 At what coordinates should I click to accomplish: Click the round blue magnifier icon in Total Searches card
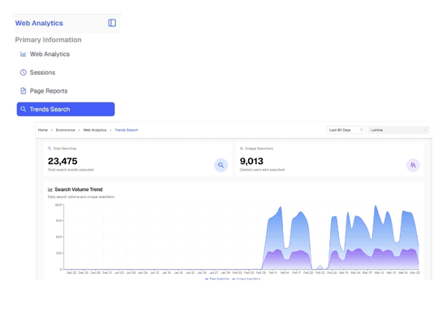[221, 165]
